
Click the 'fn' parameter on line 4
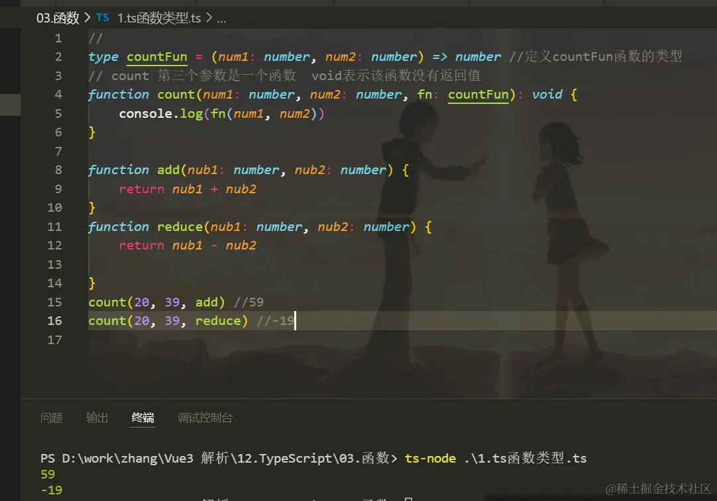[424, 95]
